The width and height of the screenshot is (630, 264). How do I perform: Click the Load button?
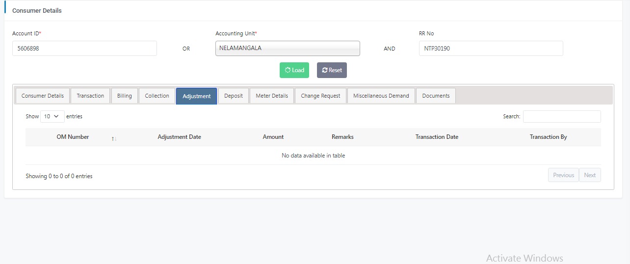pyautogui.click(x=294, y=70)
